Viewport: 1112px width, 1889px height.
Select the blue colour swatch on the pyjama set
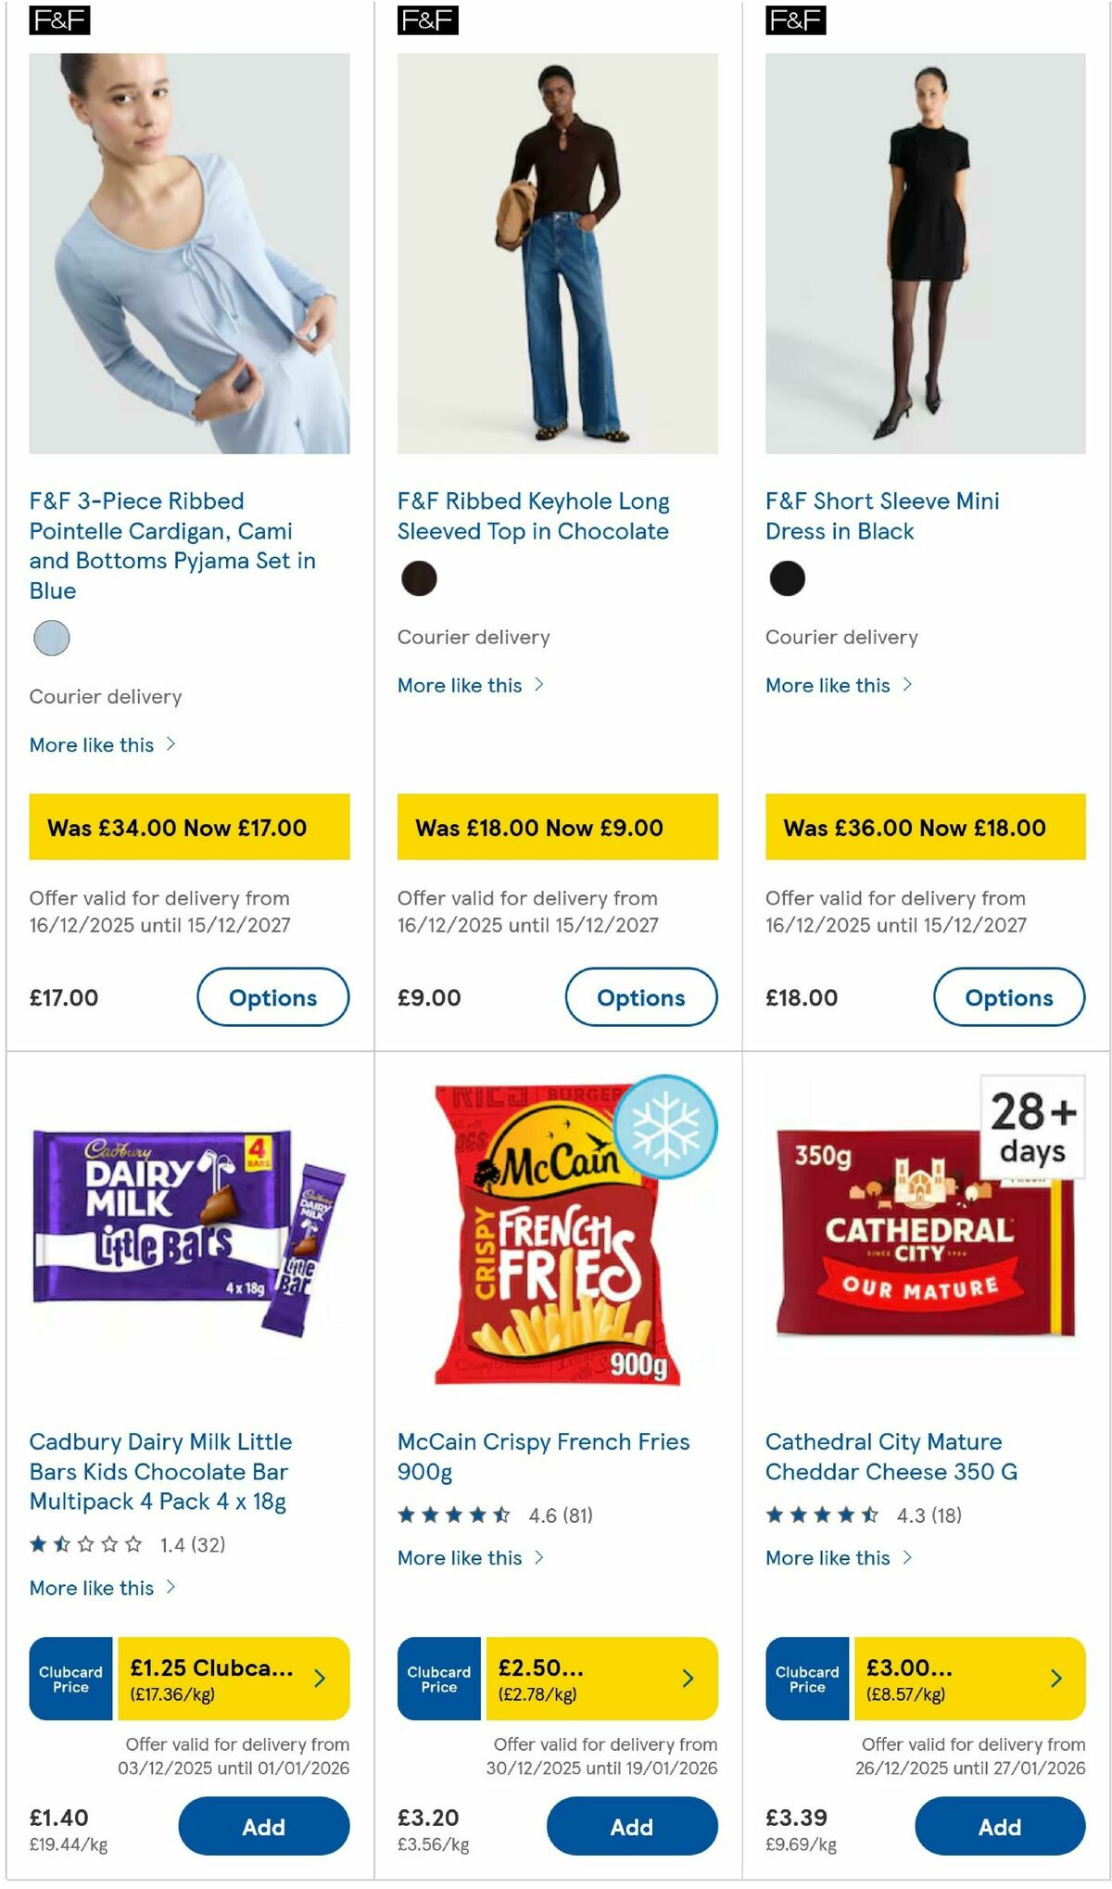[x=53, y=638]
